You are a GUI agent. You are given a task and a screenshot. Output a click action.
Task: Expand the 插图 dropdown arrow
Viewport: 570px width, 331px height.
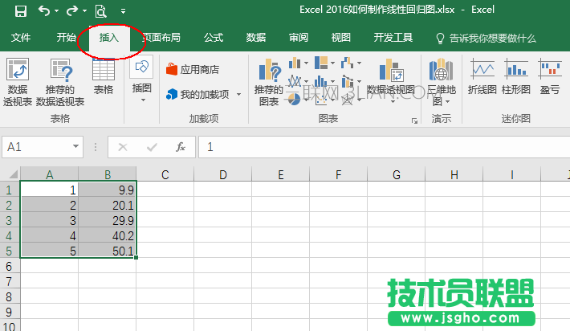(x=143, y=100)
